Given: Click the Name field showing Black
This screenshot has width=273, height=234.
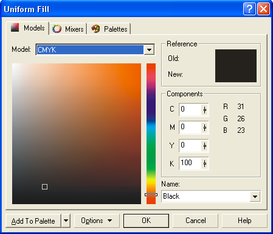Looking at the screenshot, I should point(206,196).
